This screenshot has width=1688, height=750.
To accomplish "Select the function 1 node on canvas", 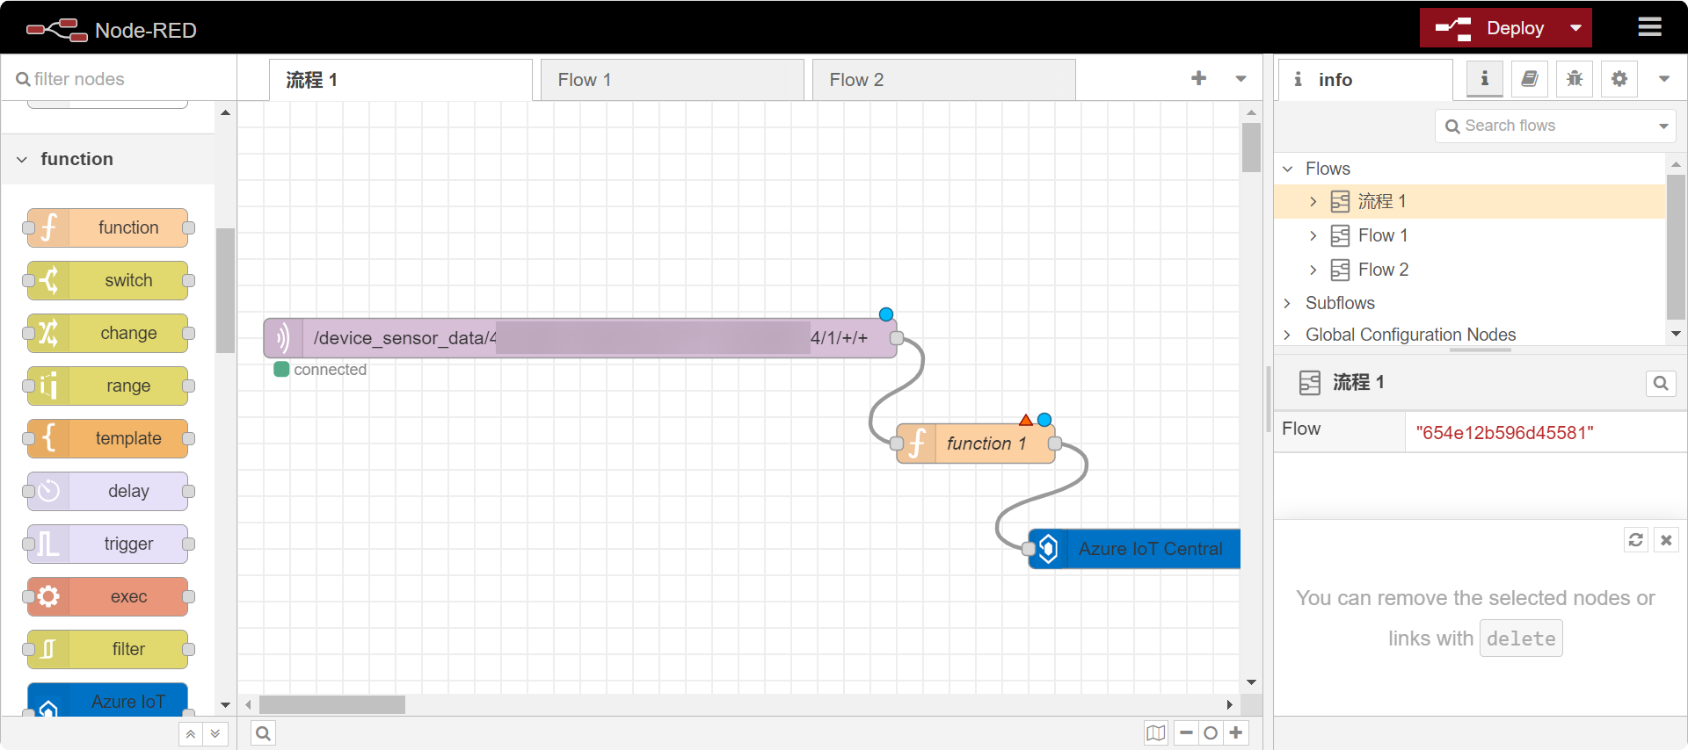I will pyautogui.click(x=976, y=444).
